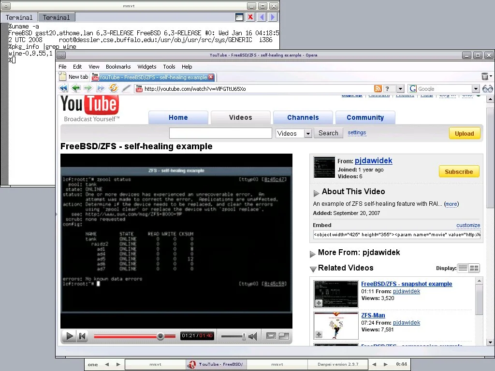
Task: Open the Bookmarks menu
Action: [x=118, y=67]
